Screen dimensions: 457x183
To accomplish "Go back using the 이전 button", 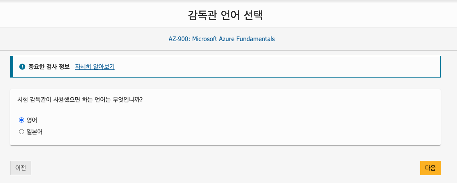I will point(21,168).
